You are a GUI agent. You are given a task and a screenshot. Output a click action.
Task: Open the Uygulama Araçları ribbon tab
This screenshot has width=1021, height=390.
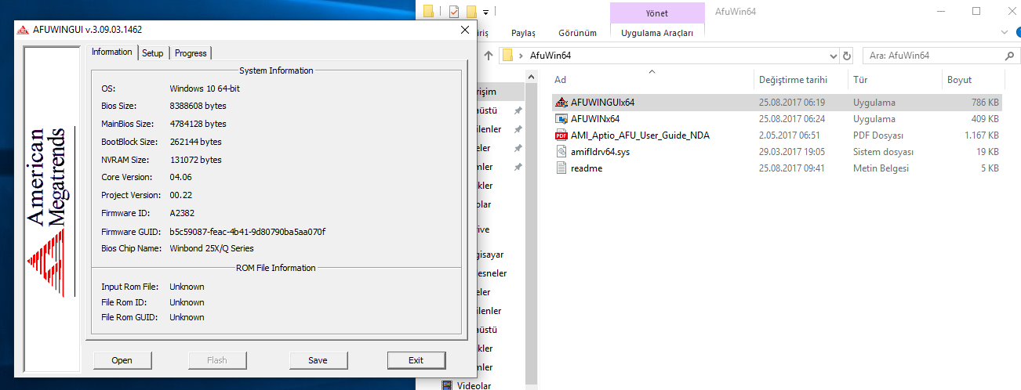click(657, 33)
